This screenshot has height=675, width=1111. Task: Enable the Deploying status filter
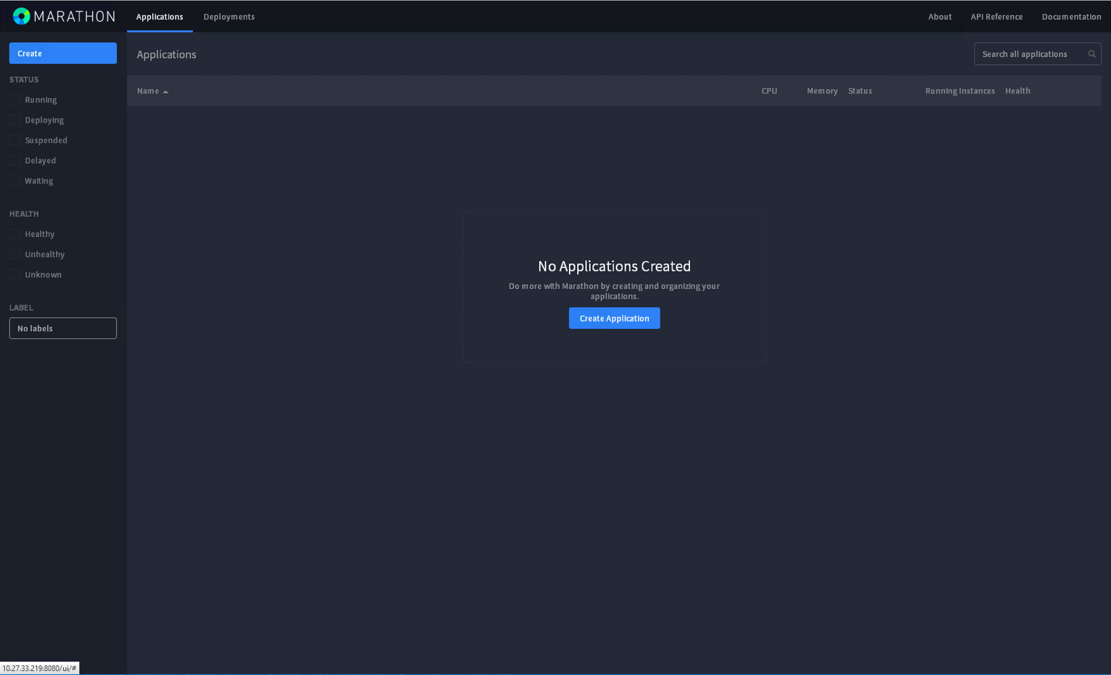pos(15,120)
